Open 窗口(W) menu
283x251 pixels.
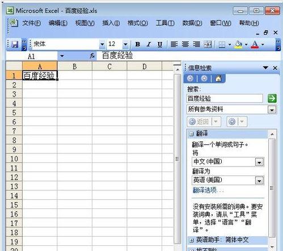221,23
